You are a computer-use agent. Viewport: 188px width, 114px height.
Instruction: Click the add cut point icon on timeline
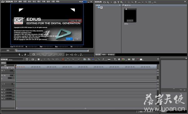point(103,59)
